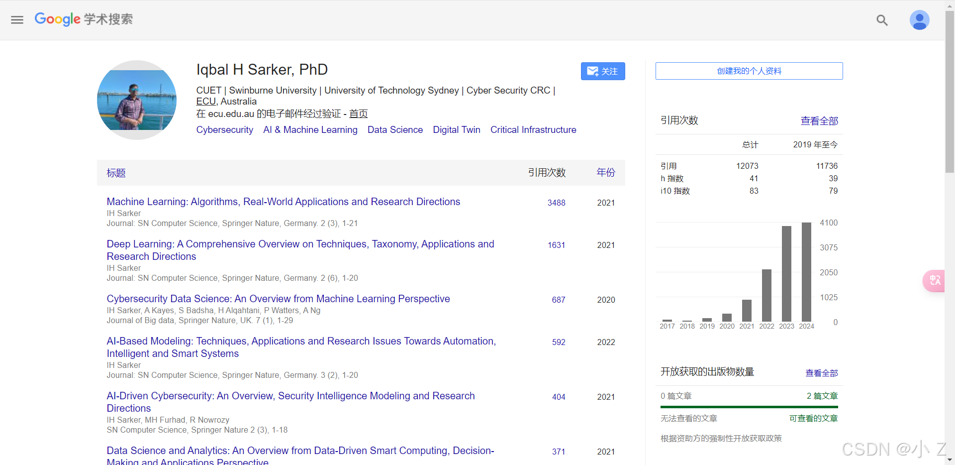
Task: Select the AI & Machine Learning tag
Action: 310,130
